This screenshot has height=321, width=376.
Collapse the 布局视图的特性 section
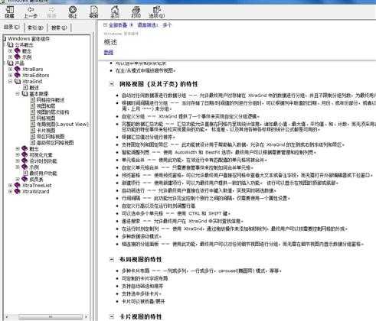point(112,259)
